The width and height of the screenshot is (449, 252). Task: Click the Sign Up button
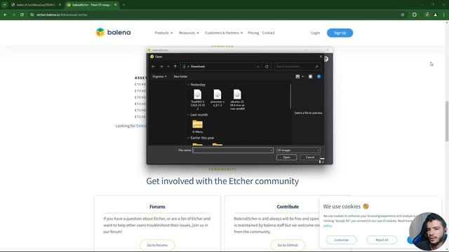click(340, 33)
